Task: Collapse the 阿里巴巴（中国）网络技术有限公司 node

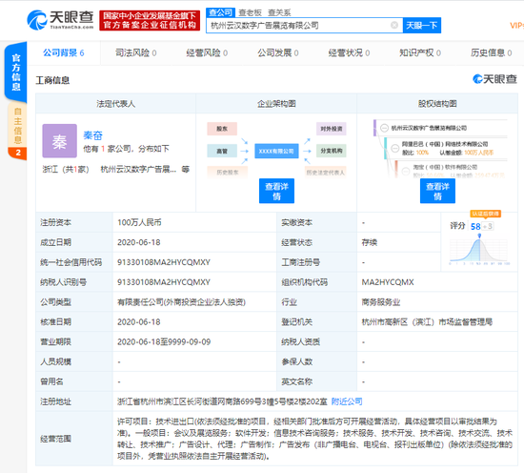Action: 395,148
